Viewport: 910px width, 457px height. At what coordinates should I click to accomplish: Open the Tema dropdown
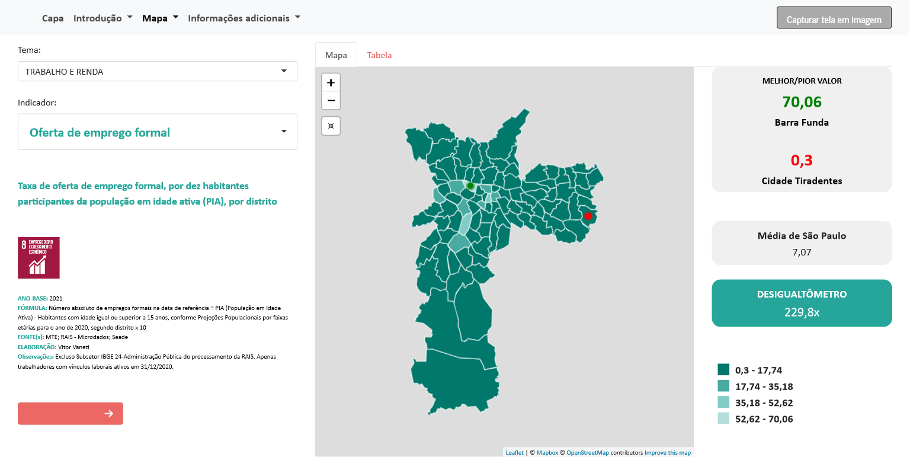157,72
